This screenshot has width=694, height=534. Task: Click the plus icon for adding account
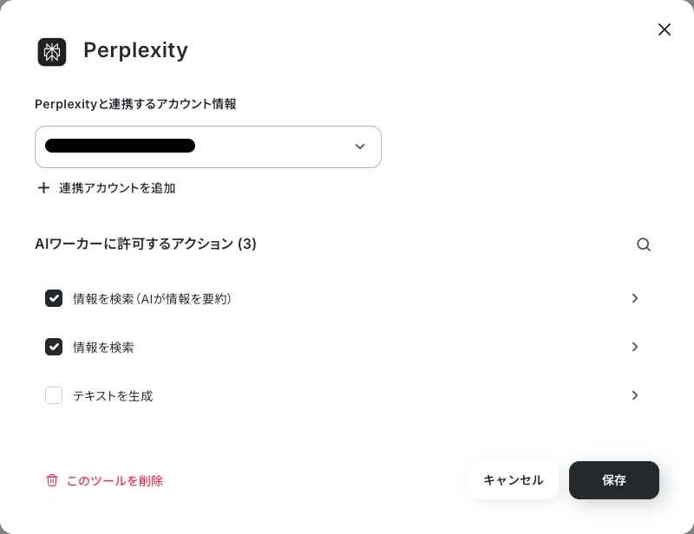[43, 188]
